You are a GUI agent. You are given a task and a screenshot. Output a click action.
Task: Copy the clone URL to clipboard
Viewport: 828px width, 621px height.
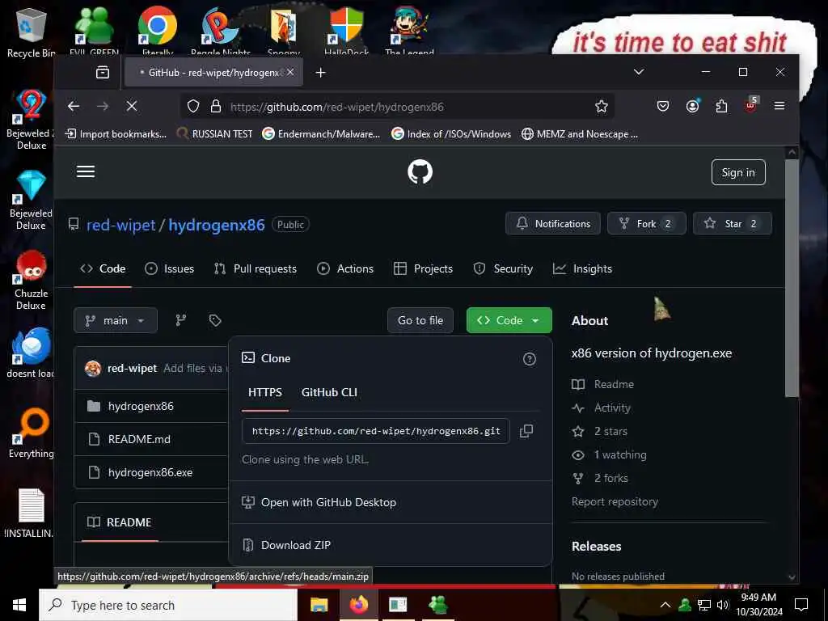coord(526,431)
